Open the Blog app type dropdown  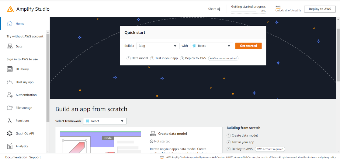pyautogui.click(x=158, y=46)
